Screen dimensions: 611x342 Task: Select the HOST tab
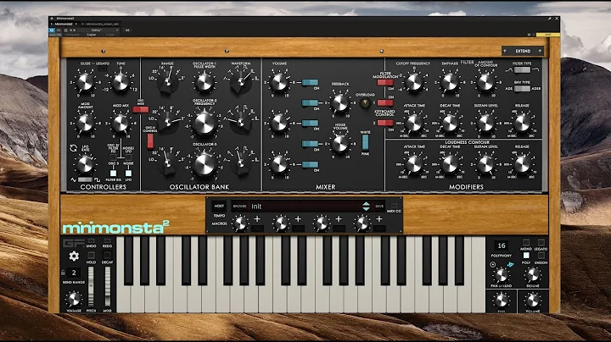click(x=220, y=207)
